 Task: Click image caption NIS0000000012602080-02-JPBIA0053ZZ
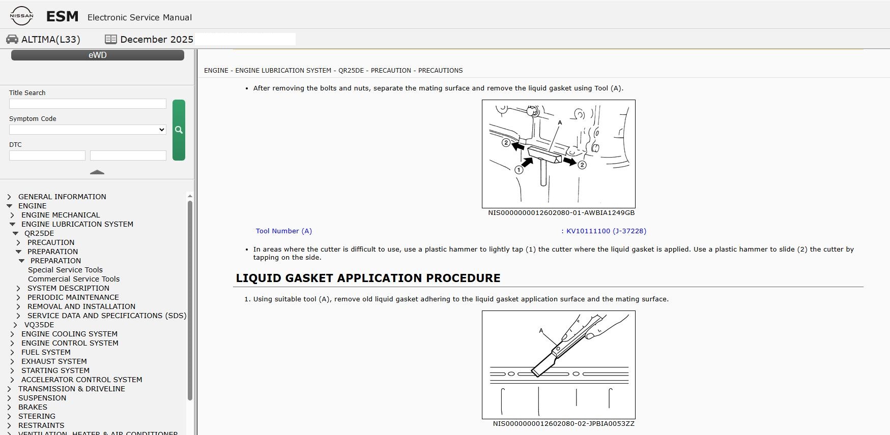pos(564,424)
